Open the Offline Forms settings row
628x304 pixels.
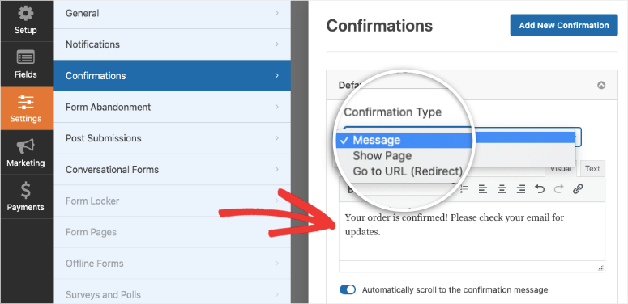173,264
